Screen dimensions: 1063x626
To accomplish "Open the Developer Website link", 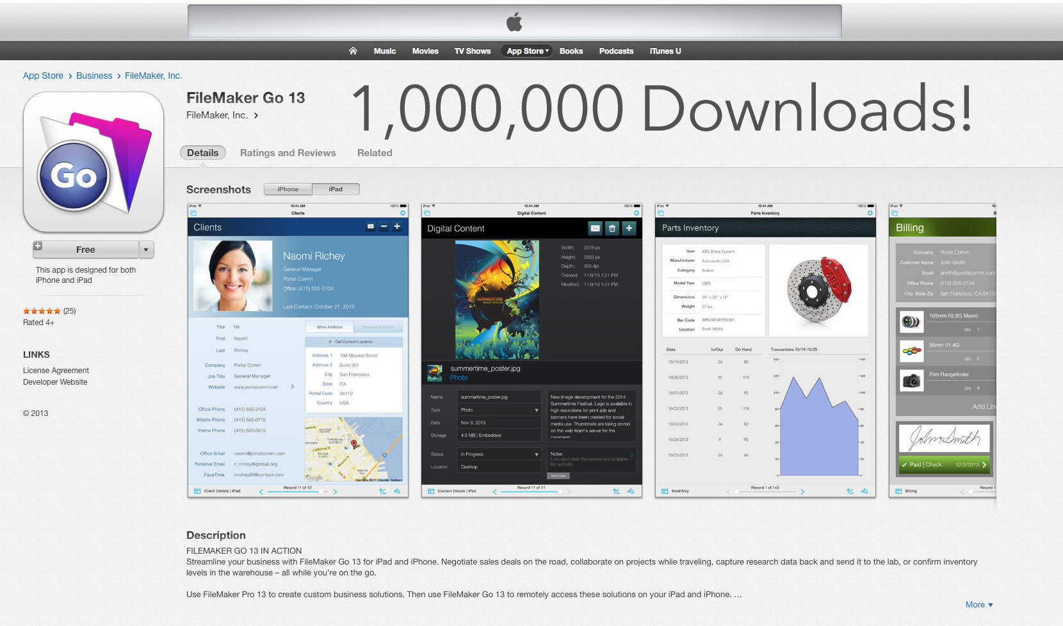I will click(x=55, y=382).
